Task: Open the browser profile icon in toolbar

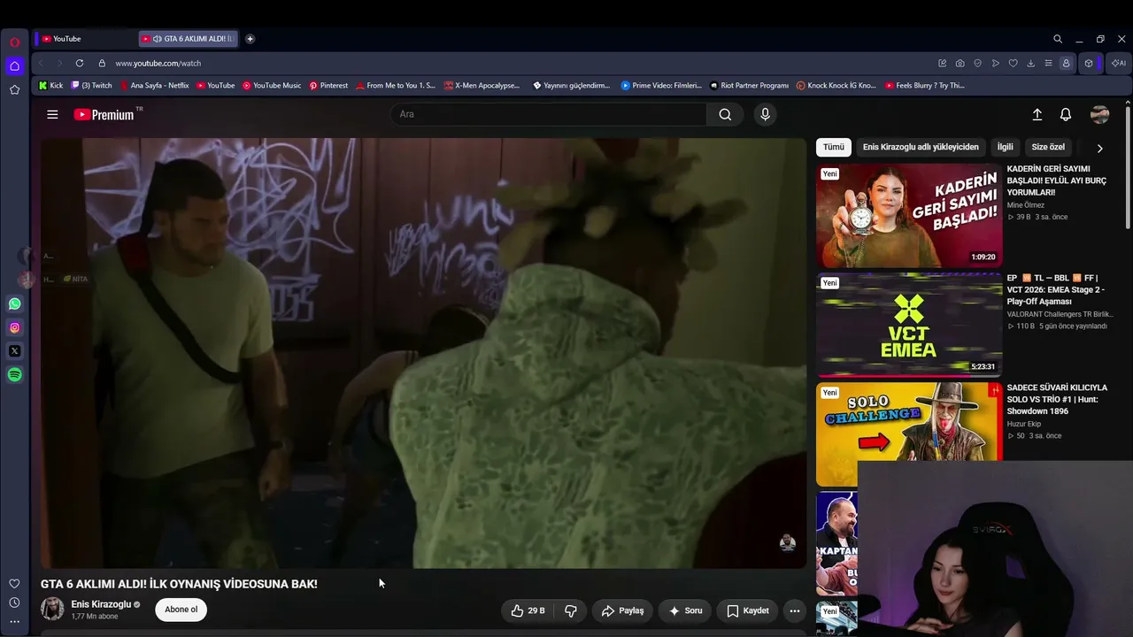Action: point(1067,63)
